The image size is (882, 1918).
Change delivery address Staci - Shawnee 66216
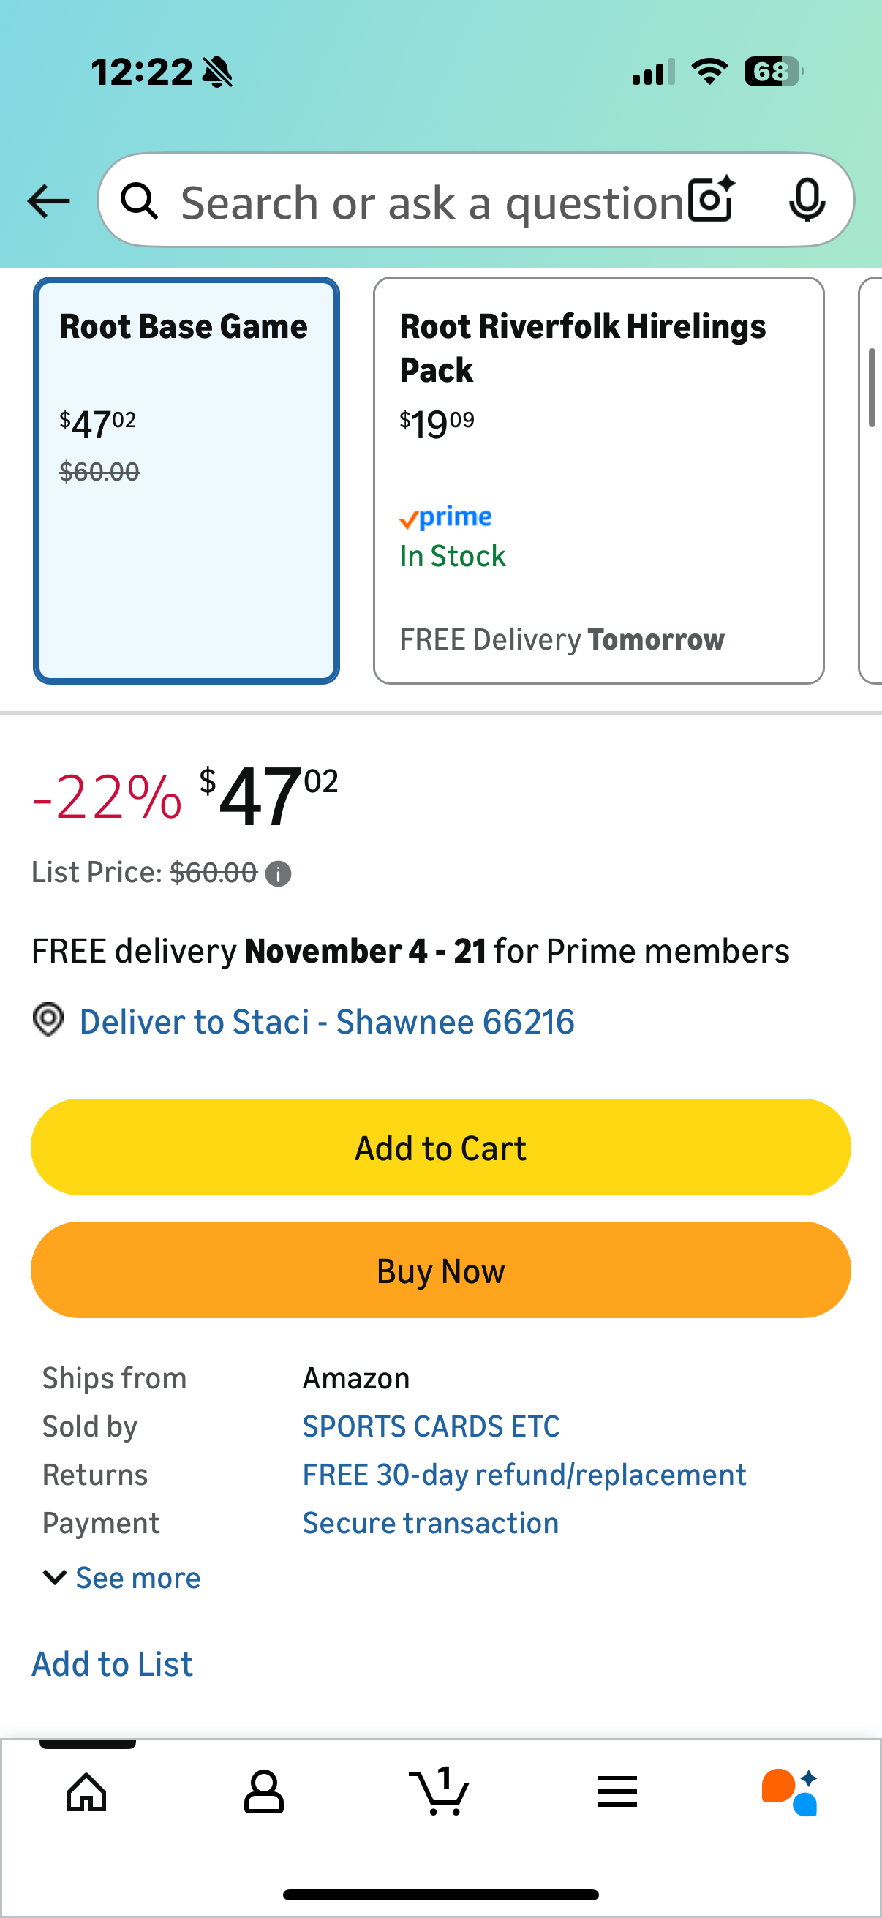click(327, 1021)
